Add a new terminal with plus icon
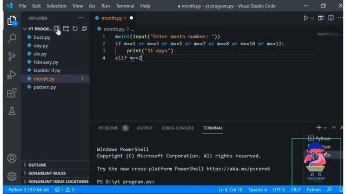346x194 pixels. pos(318,127)
